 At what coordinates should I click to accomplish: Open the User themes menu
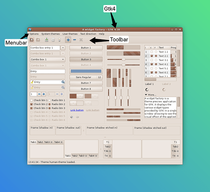pos(70,34)
